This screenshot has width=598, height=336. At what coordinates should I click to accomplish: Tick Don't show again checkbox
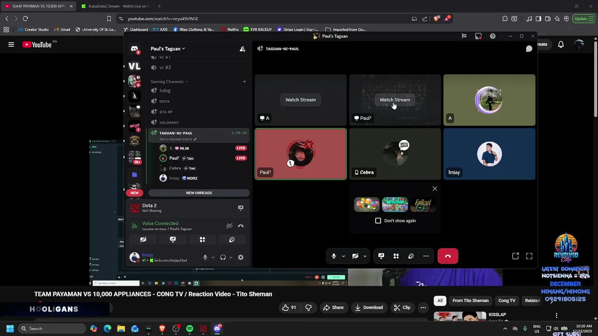click(378, 221)
